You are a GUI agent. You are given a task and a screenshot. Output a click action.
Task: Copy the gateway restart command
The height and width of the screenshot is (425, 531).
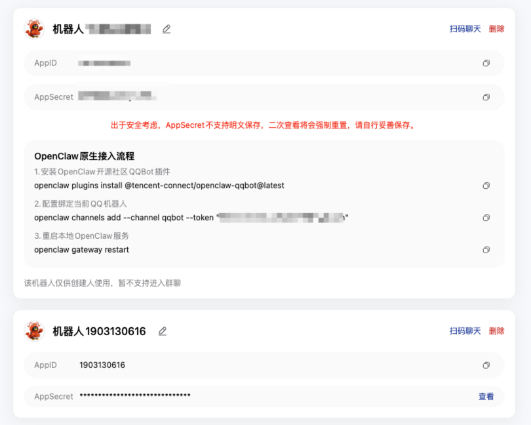pyautogui.click(x=486, y=250)
